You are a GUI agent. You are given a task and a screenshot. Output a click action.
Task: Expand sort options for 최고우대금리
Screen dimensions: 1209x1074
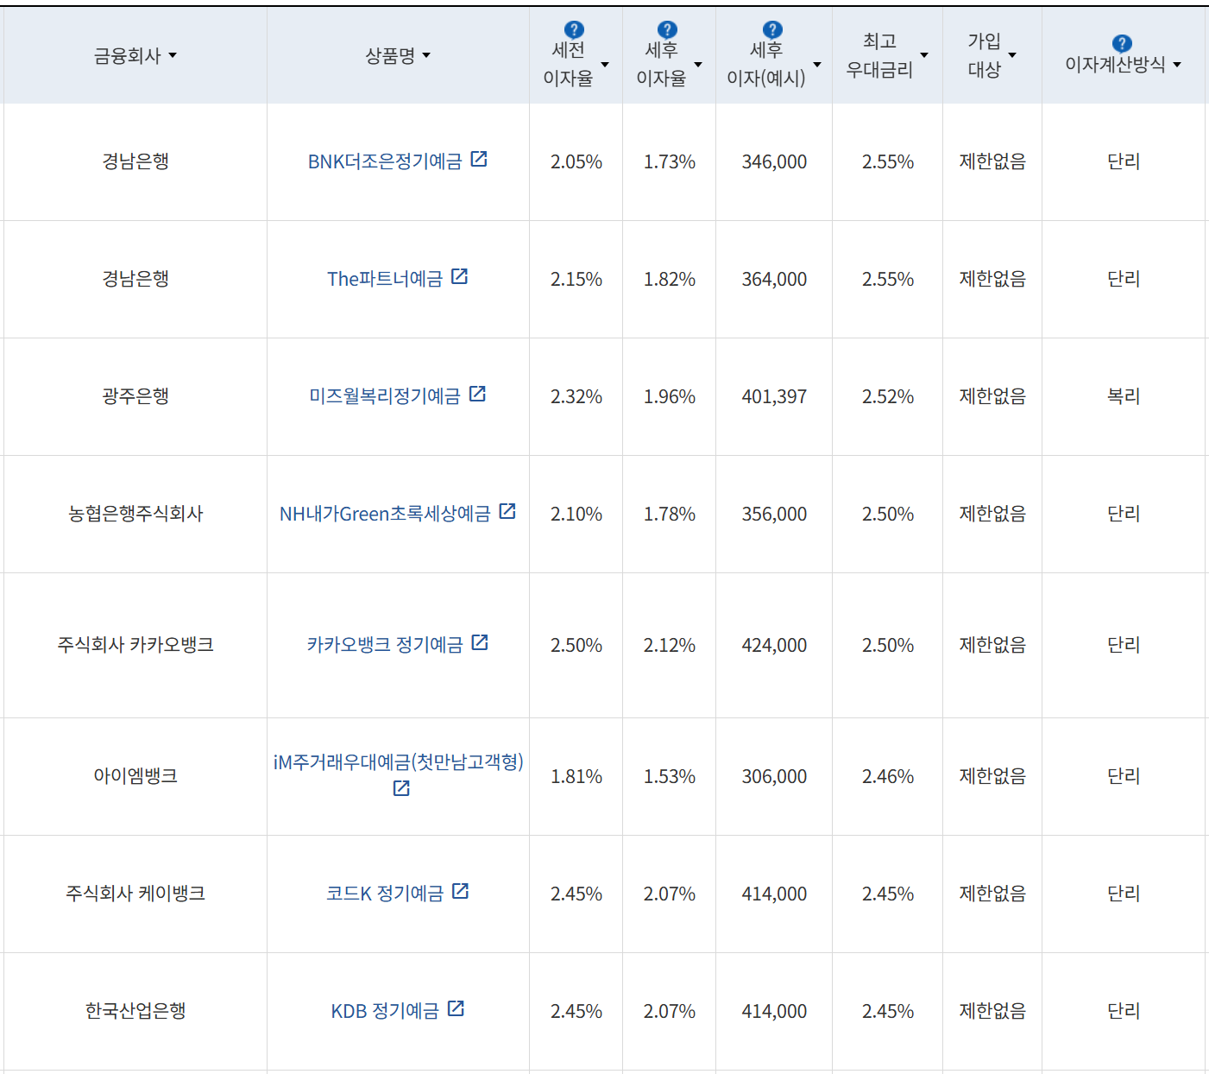(925, 55)
